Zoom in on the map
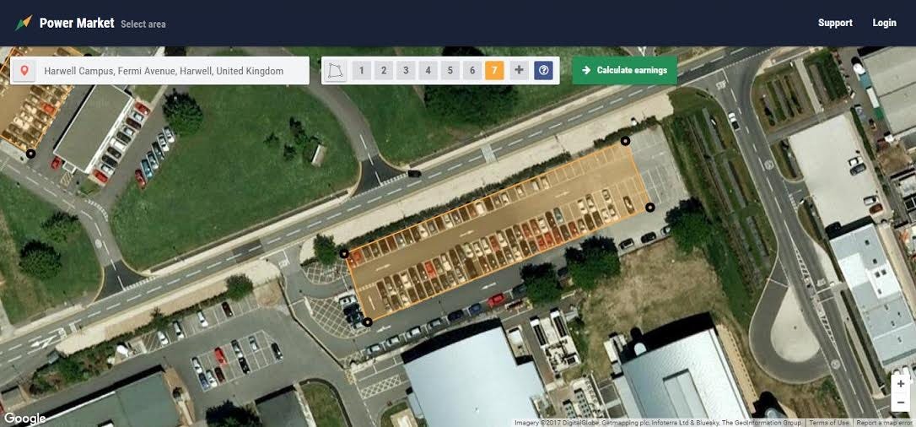The width and height of the screenshot is (916, 427). [x=900, y=384]
